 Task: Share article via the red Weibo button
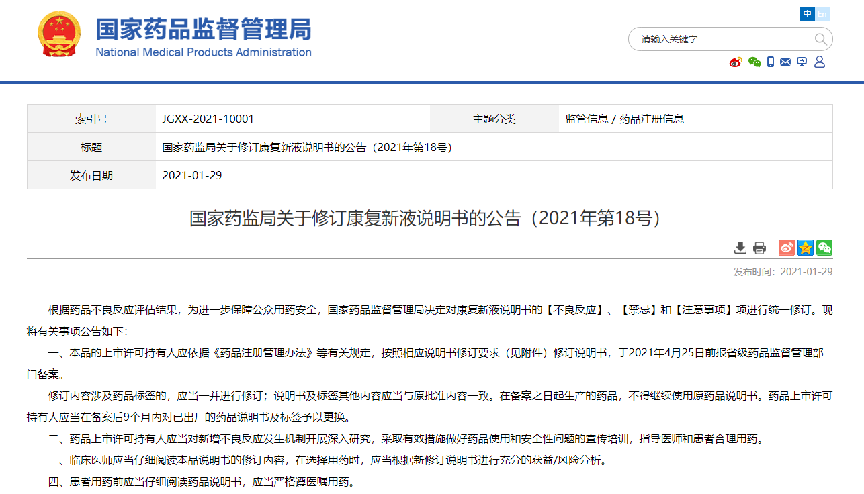point(786,248)
